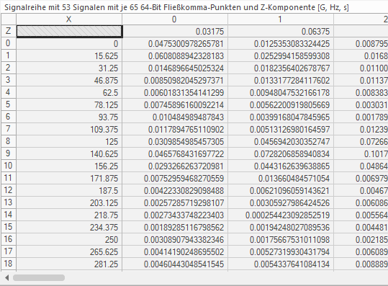Click the cell containing 0.000254423092852519
This screenshot has height=286, width=388.
(280, 215)
